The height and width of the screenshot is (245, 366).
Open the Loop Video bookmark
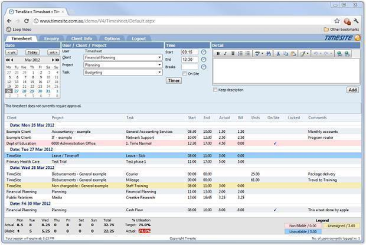[x=19, y=30]
